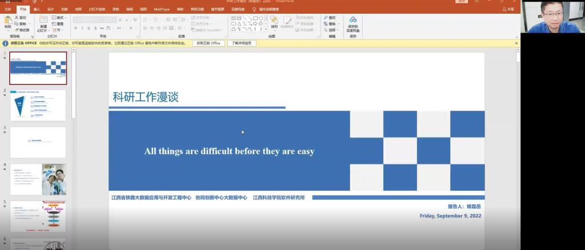Click the Share icon at top right
The image size is (585, 250).
coord(507,9)
